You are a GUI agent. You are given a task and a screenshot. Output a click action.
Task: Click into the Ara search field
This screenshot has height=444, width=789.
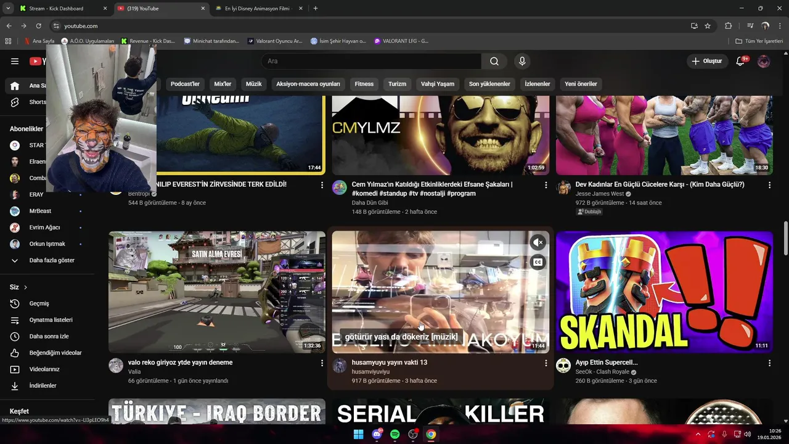coord(372,61)
